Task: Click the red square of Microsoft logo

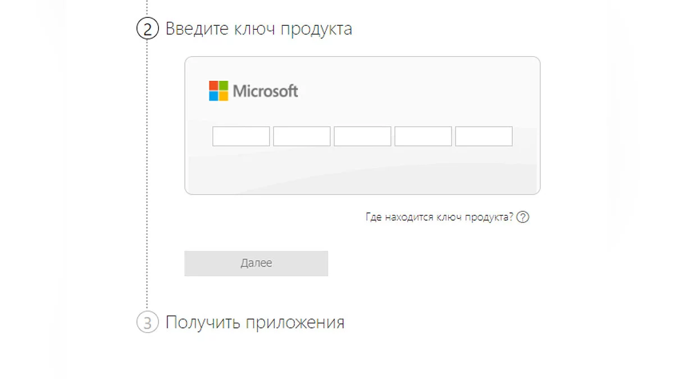Action: (213, 85)
